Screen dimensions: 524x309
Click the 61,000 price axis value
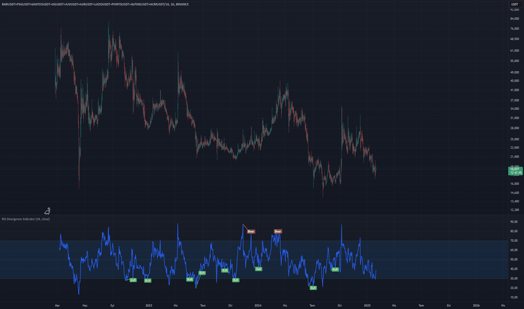coord(514,51)
